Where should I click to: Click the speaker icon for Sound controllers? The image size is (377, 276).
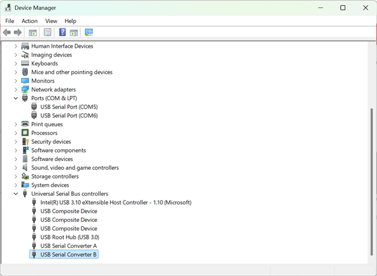[x=25, y=167]
